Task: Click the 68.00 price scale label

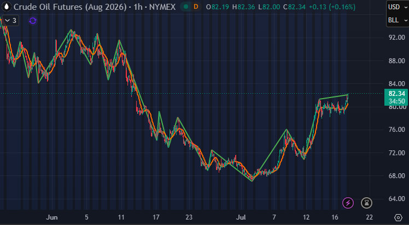Action: click(x=397, y=176)
